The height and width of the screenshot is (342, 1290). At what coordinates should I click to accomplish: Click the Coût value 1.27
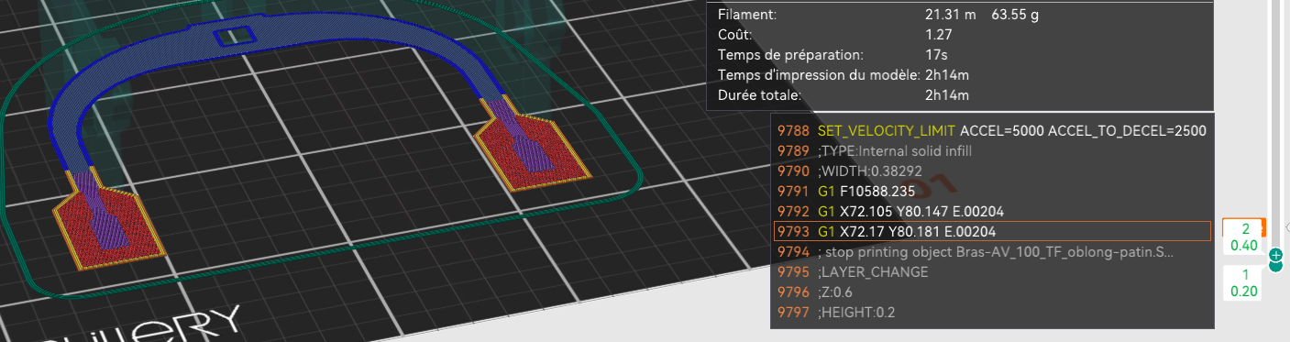point(939,35)
